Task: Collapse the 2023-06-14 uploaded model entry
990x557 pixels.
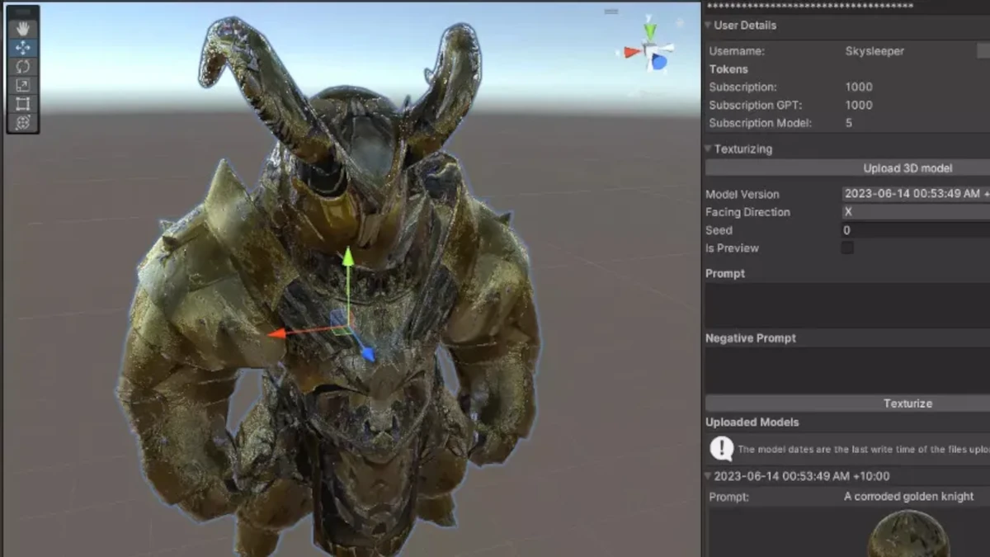Action: coord(709,476)
